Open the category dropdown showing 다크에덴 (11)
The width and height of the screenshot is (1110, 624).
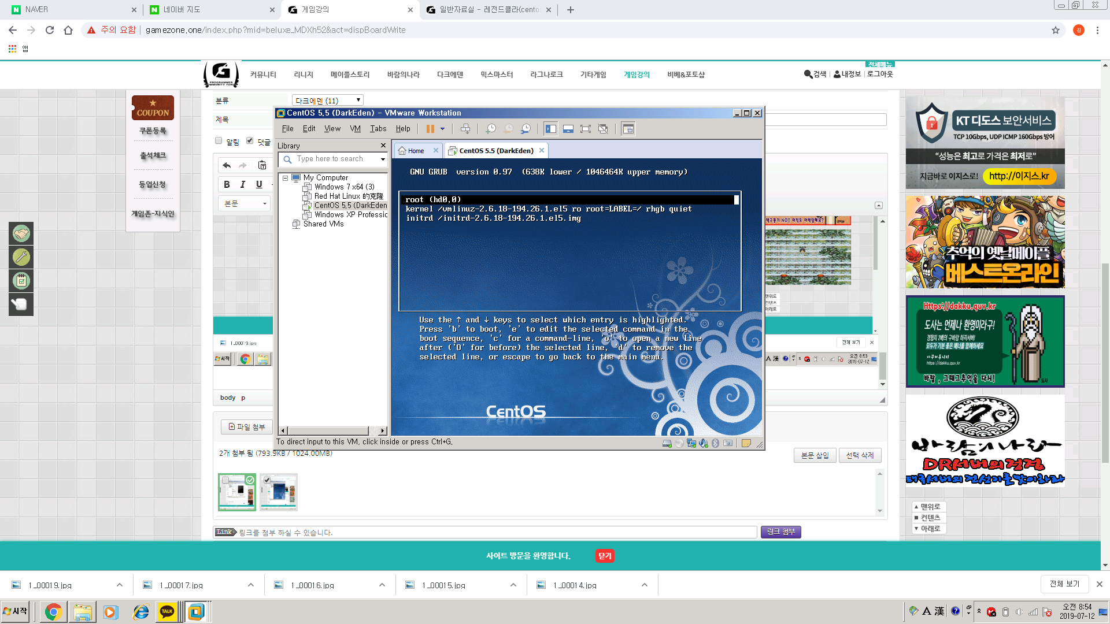[328, 101]
